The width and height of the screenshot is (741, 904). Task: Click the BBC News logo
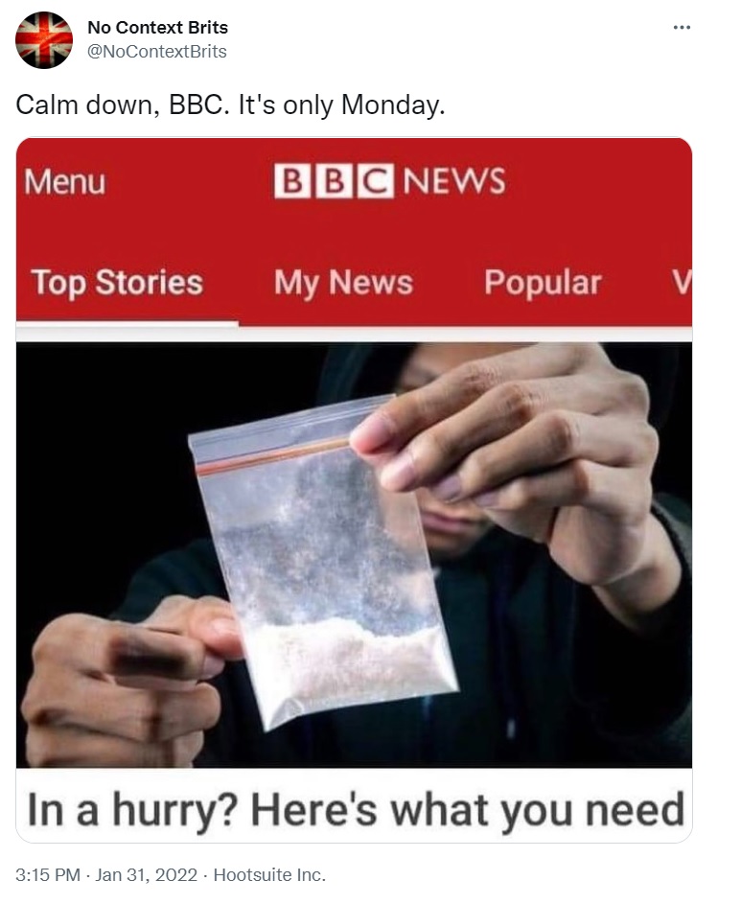[x=390, y=180]
